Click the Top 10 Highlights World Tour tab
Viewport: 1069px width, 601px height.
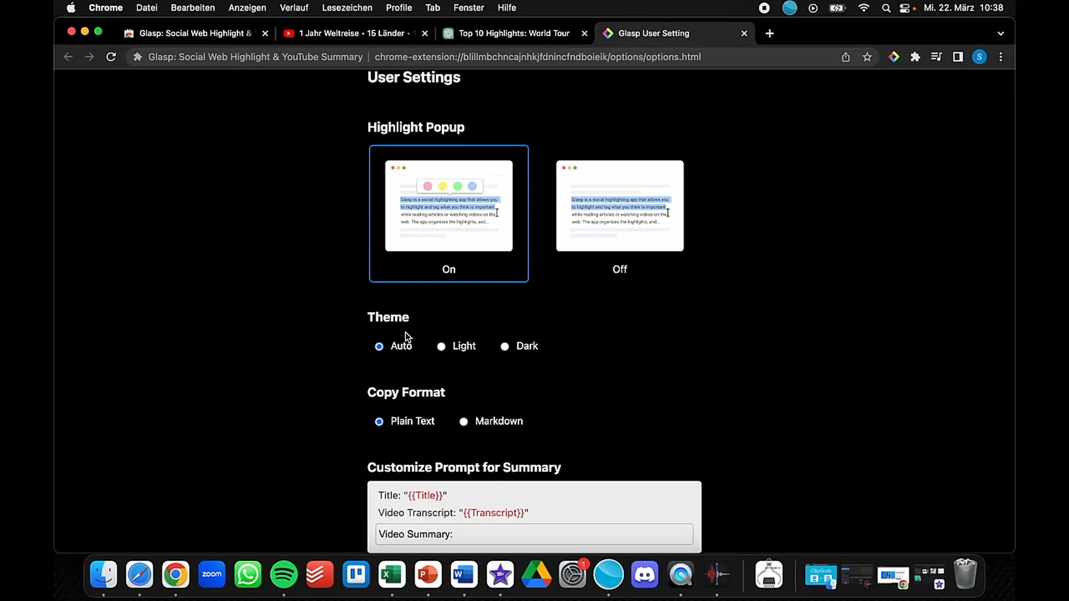pyautogui.click(x=512, y=33)
